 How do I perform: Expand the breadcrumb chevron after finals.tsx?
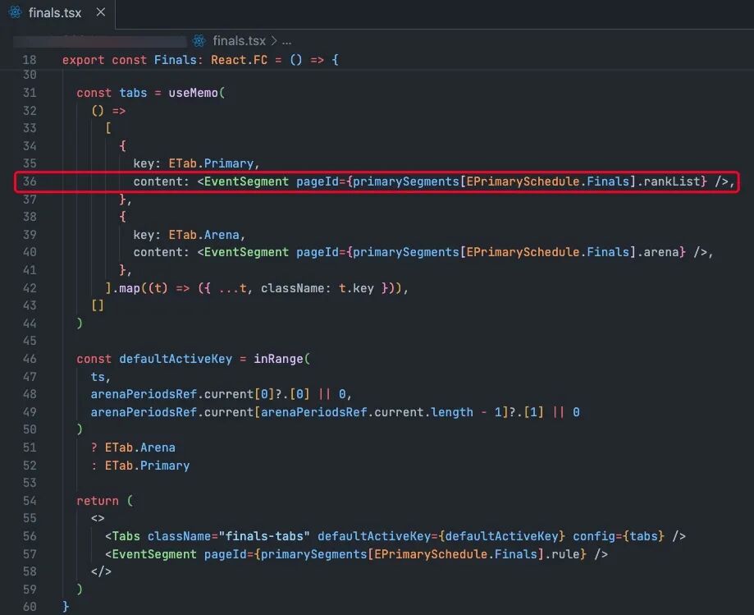274,41
